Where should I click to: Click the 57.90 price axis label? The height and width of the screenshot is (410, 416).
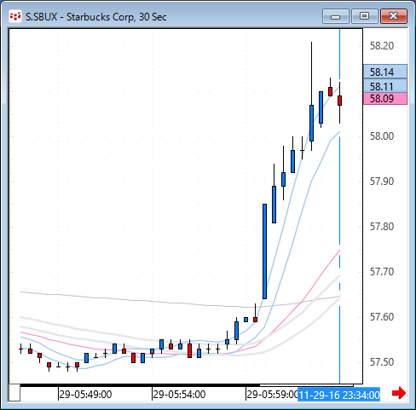[382, 182]
